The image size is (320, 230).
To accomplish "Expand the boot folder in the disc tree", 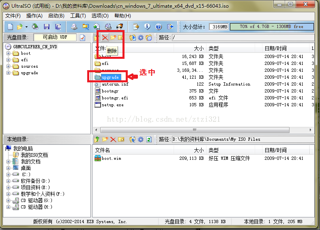I will [x=8, y=53].
